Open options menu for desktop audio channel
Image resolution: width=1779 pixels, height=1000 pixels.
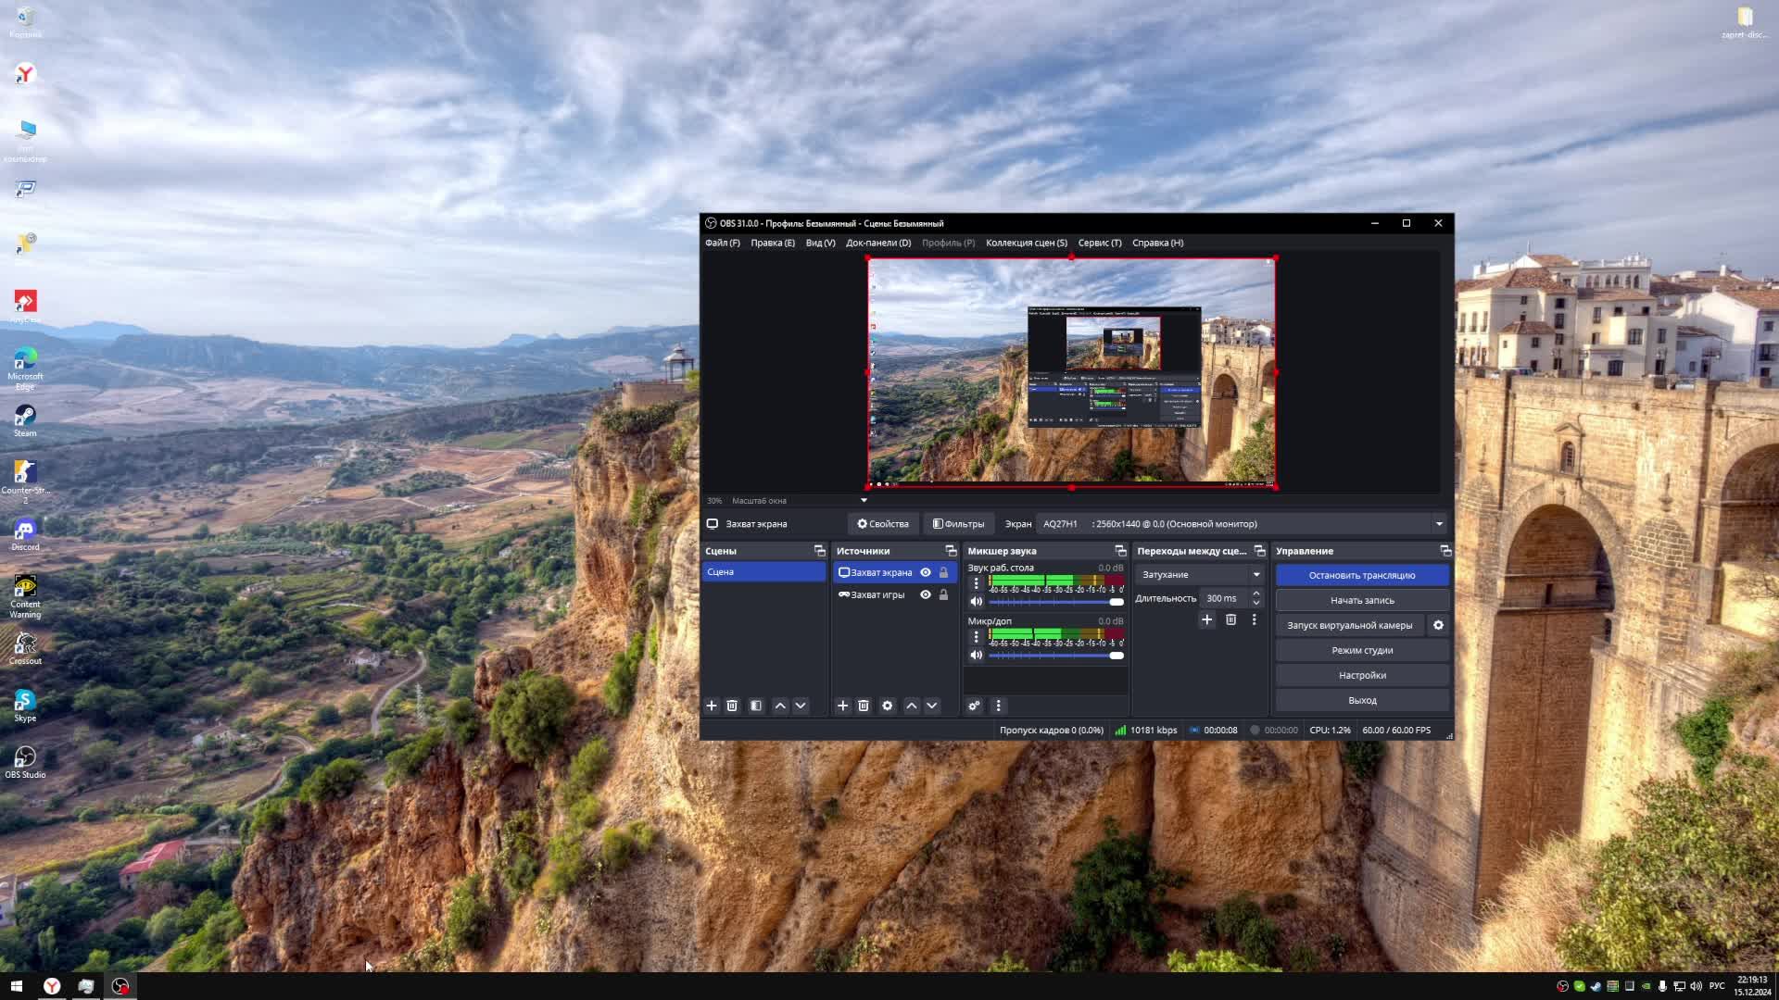click(x=976, y=583)
